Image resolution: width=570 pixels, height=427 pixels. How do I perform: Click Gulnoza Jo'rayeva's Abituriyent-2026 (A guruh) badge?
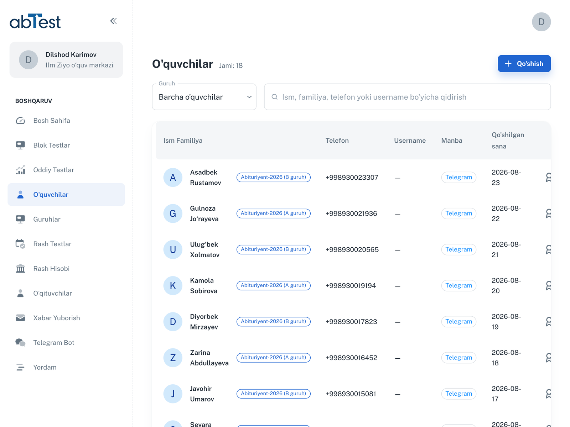[274, 213]
